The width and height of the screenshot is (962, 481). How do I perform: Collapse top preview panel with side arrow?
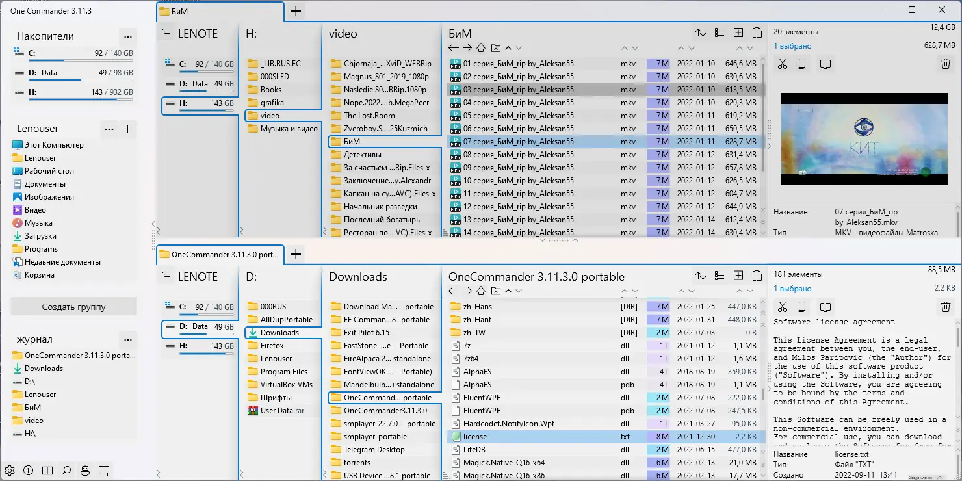(x=769, y=146)
